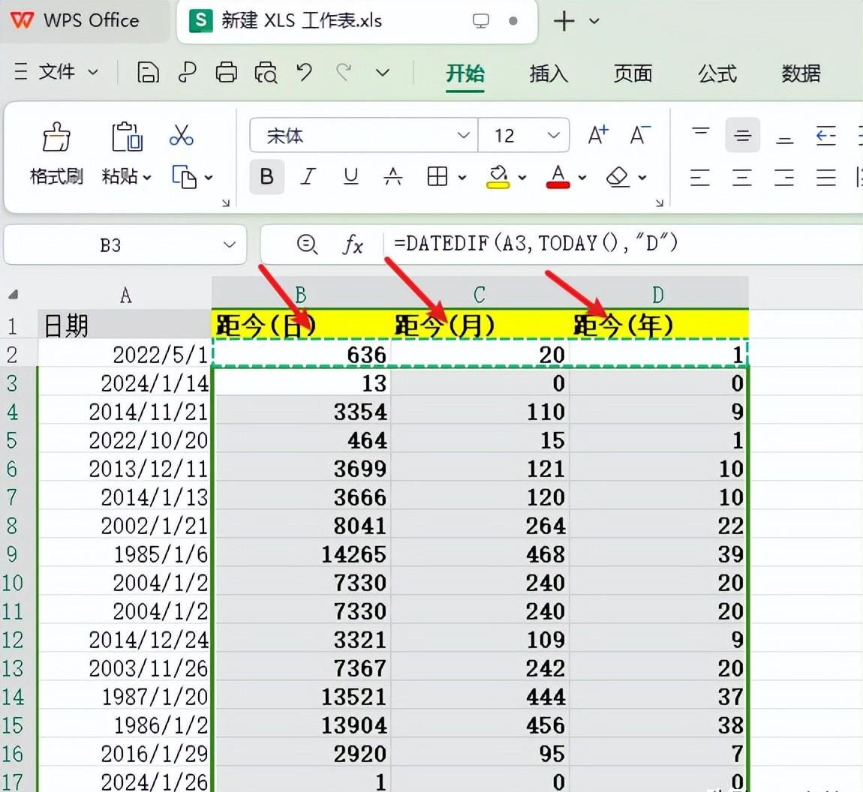This screenshot has height=792, width=863.
Task: Click the Copy icon
Action: tap(184, 177)
